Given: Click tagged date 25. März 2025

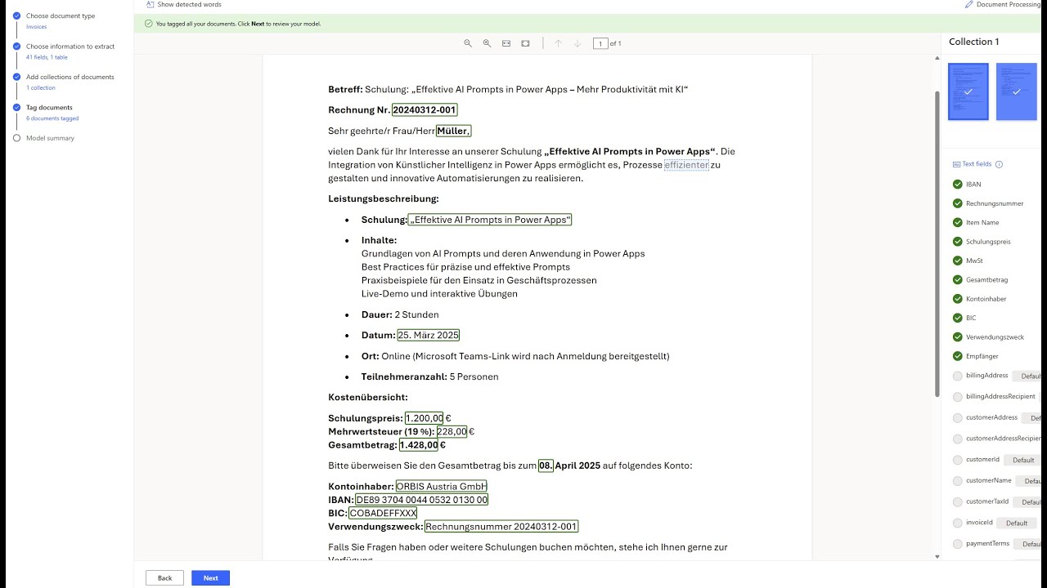Looking at the screenshot, I should coord(428,336).
